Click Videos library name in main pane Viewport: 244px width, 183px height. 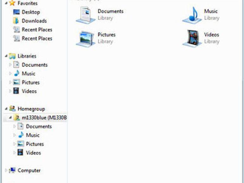[x=211, y=35]
